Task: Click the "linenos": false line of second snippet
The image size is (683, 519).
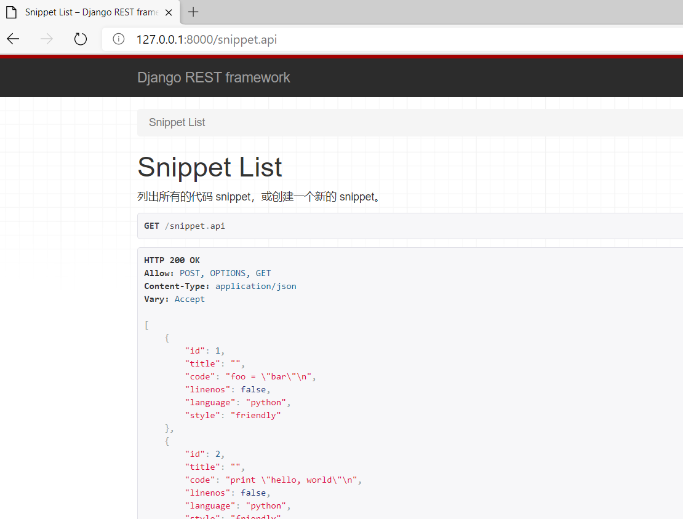Action: coord(228,493)
